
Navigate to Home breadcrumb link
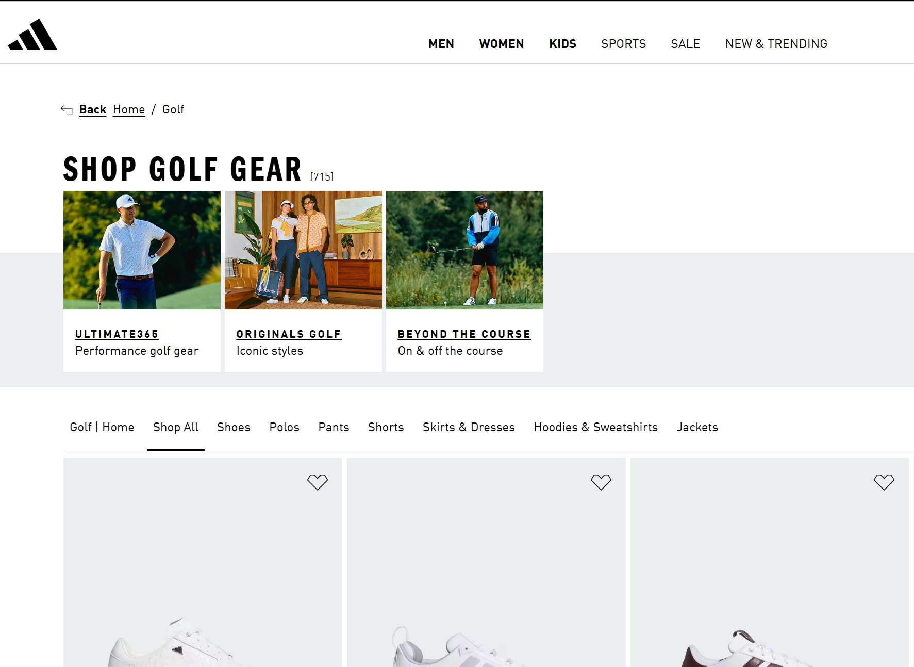click(x=129, y=109)
